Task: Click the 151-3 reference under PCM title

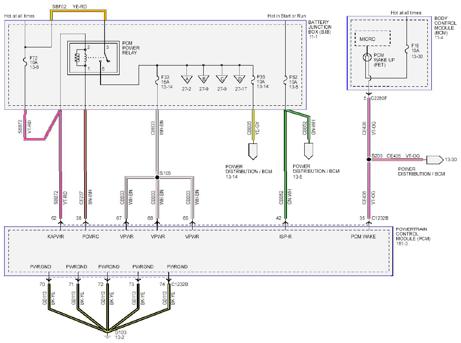Action: pos(402,244)
